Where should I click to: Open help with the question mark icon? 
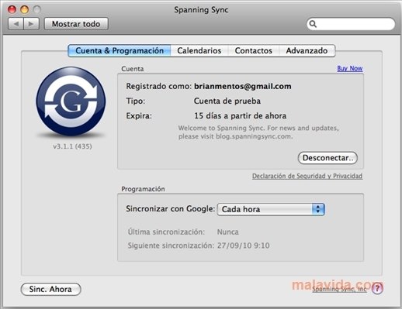coord(377,288)
